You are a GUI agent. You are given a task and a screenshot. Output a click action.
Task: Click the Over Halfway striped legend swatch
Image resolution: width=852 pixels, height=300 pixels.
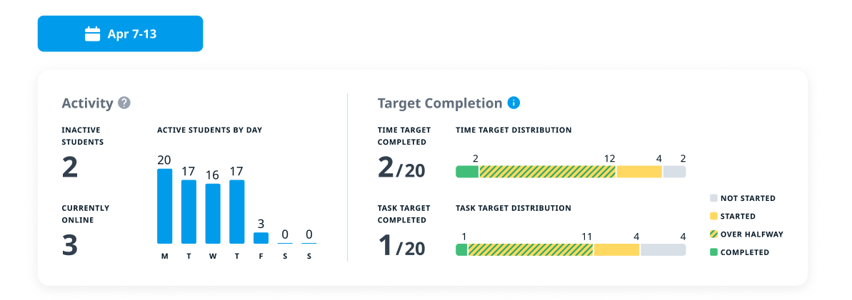[x=713, y=234]
